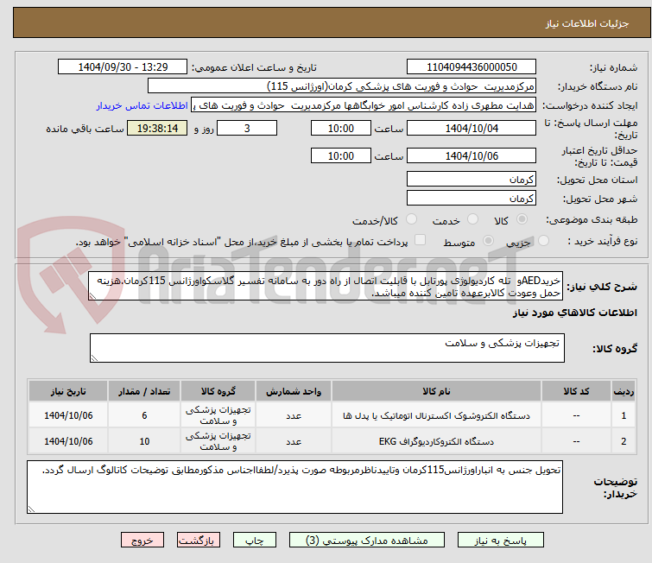
Task: Click quantity cell '10' in row 2
Action: 144,441
